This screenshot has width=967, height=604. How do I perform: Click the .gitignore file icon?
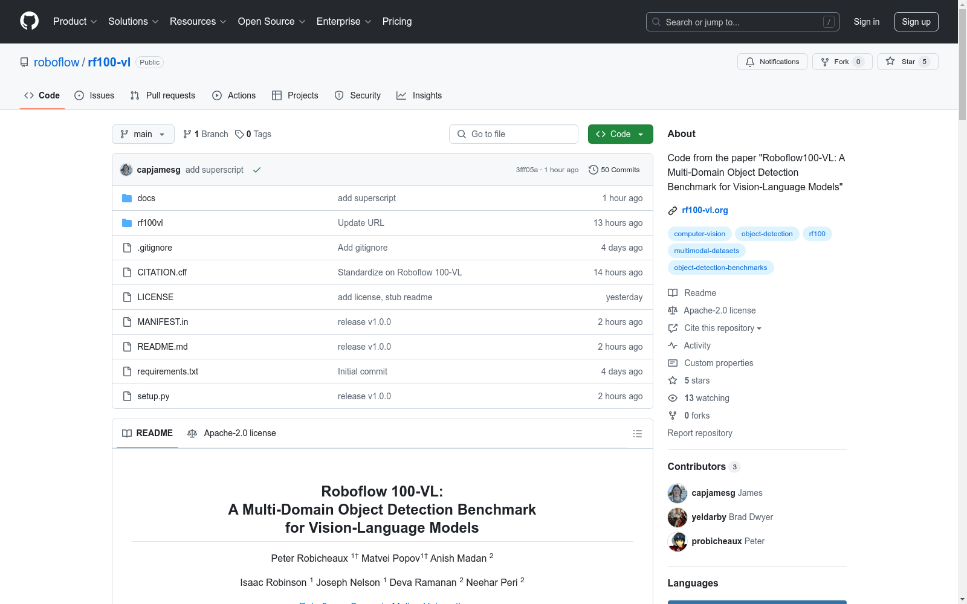(127, 248)
